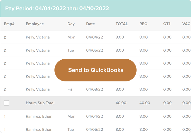Select the TOTAL column header
Screen dimensions: 191x133
coord(122,24)
